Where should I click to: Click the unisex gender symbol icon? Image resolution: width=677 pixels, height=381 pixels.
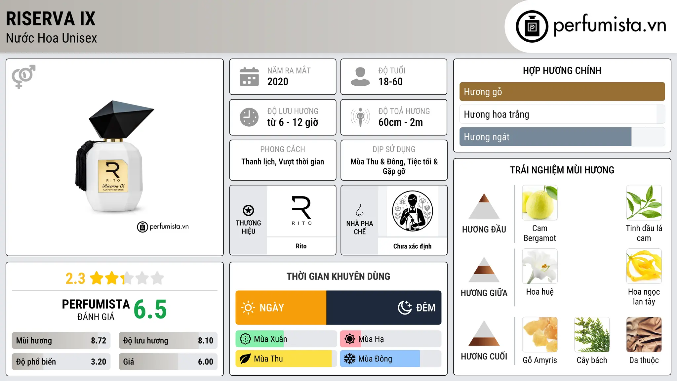pyautogui.click(x=23, y=76)
